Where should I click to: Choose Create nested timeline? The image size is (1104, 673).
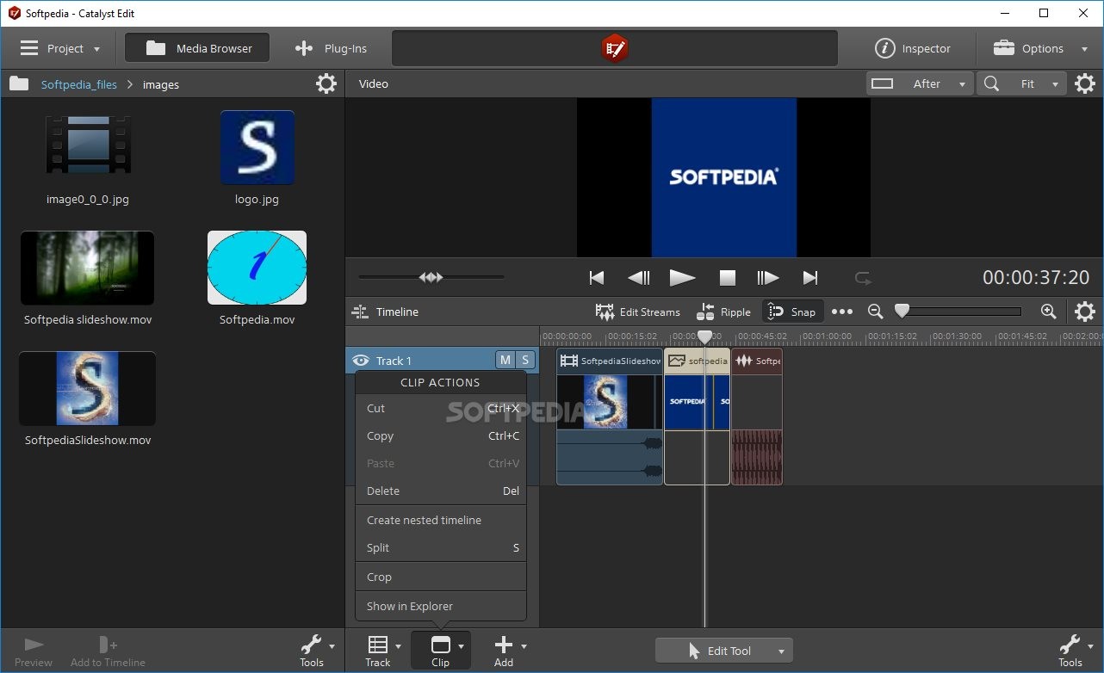coord(441,521)
